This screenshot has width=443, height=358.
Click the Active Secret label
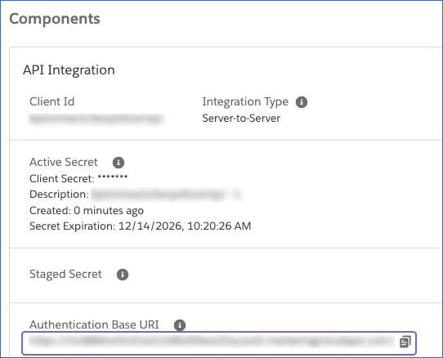point(64,162)
